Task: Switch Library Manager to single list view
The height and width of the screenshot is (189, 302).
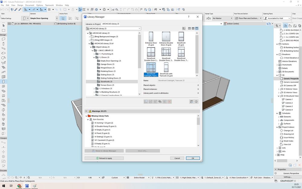Action: [190, 28]
